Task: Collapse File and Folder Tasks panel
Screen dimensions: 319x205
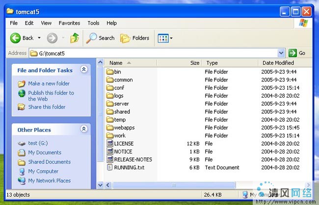Action: (x=84, y=69)
